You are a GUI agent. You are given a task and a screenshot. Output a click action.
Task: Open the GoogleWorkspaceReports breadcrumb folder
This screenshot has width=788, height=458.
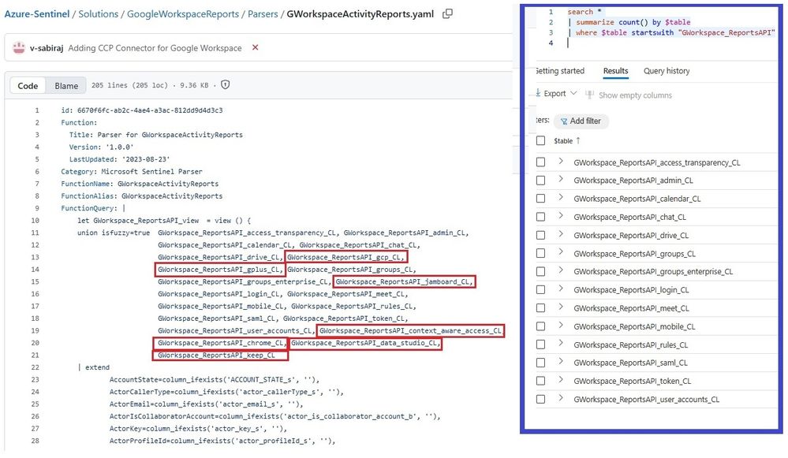pyautogui.click(x=183, y=14)
